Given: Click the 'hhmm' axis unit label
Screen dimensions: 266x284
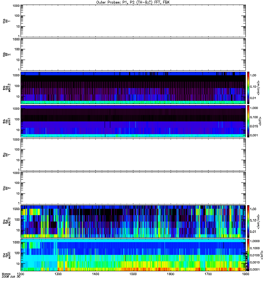Looking at the screenshot, I should tap(6, 274).
